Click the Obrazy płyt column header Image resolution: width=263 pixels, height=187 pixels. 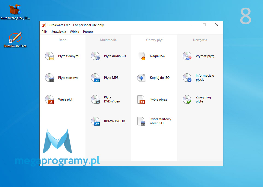pyautogui.click(x=154, y=40)
